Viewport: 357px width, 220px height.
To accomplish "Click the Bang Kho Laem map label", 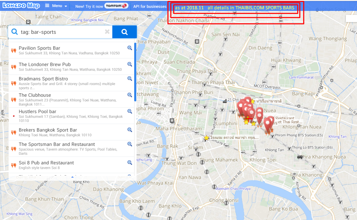I will coord(137,201).
